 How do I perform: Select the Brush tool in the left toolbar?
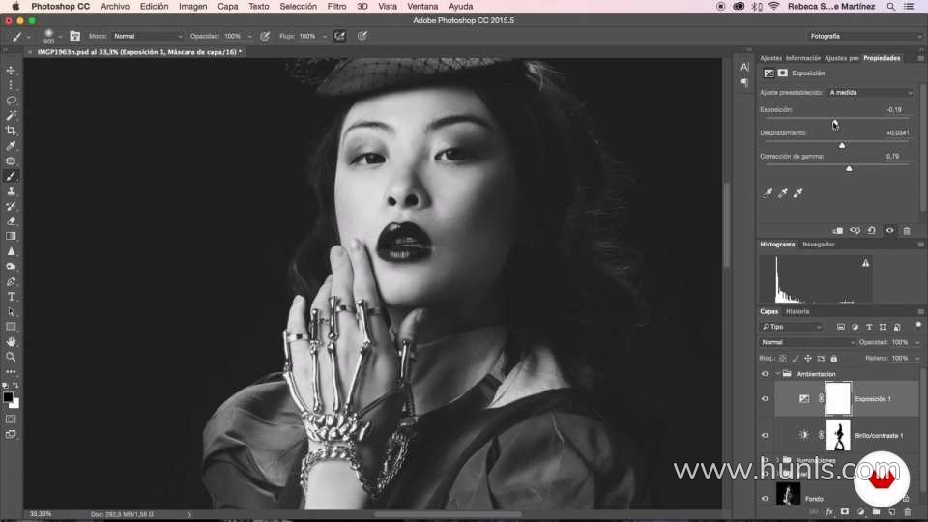pyautogui.click(x=11, y=176)
